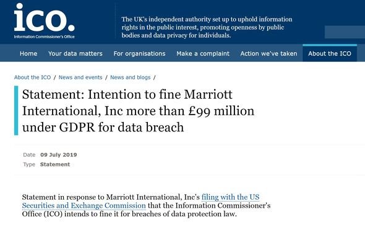Image resolution: width=365 pixels, height=225 pixels.
Task: Open Action we've taken page
Action: (268, 54)
